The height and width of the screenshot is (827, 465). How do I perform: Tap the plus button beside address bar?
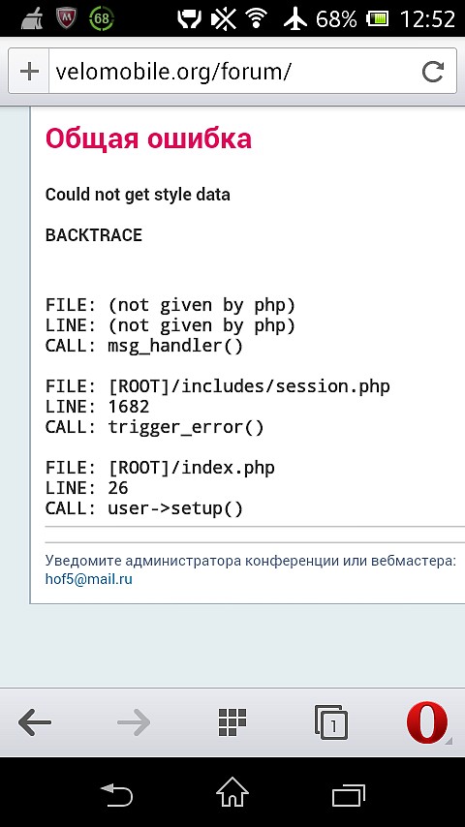[29, 72]
